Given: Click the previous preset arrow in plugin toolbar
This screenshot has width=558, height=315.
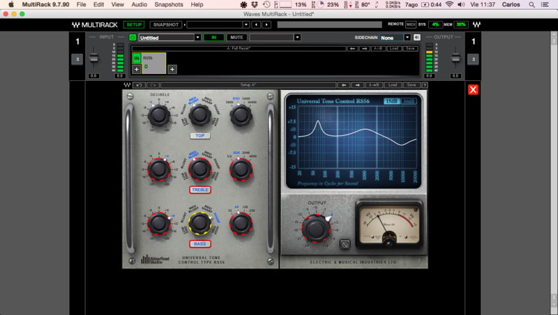Looking at the screenshot, I should tap(343, 85).
